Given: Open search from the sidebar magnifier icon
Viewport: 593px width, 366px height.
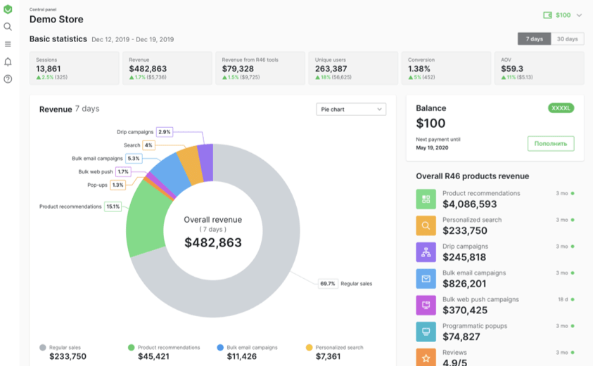Looking at the screenshot, I should click(x=8, y=27).
